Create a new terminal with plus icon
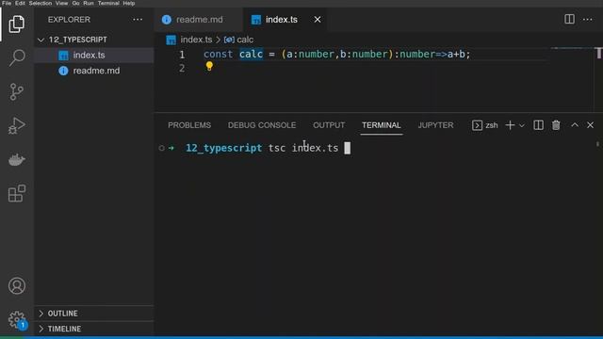 510,125
